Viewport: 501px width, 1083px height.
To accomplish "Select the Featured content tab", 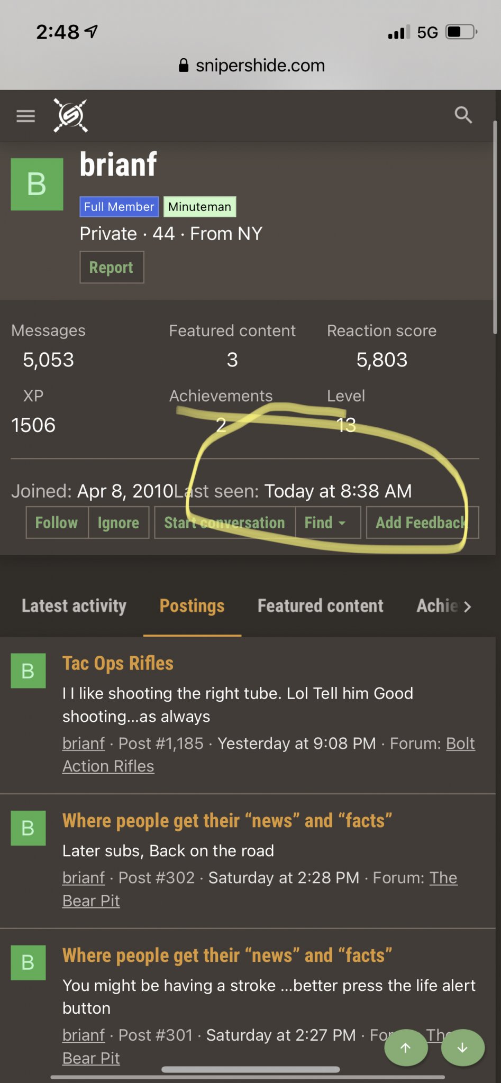I will click(321, 606).
